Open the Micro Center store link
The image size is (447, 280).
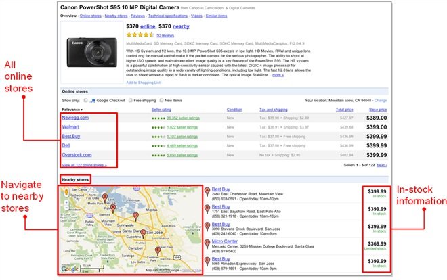225,241
